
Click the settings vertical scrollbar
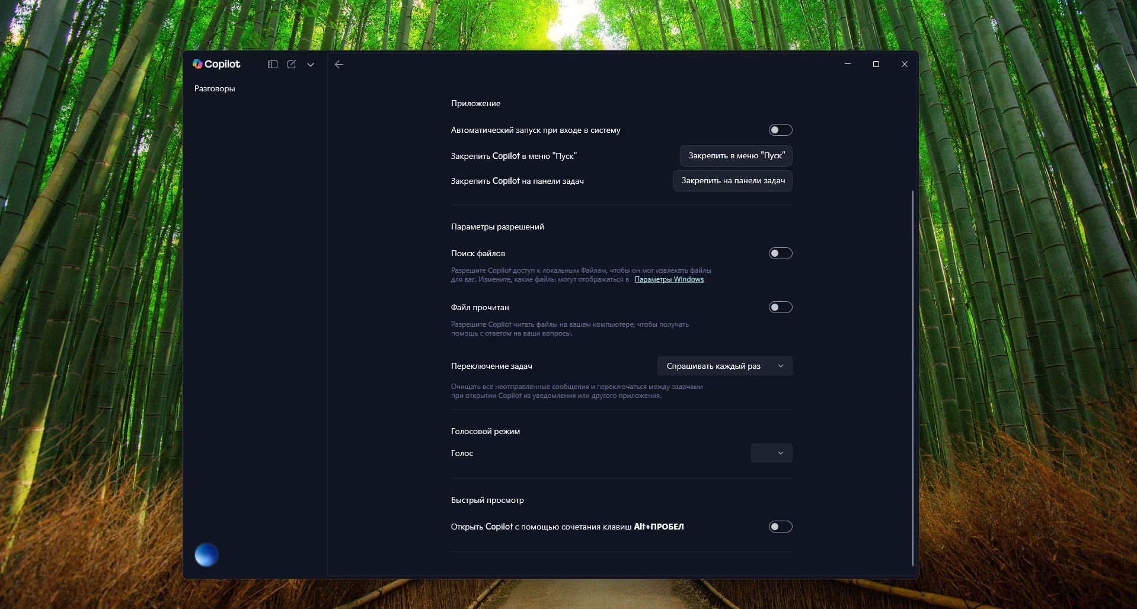(913, 378)
